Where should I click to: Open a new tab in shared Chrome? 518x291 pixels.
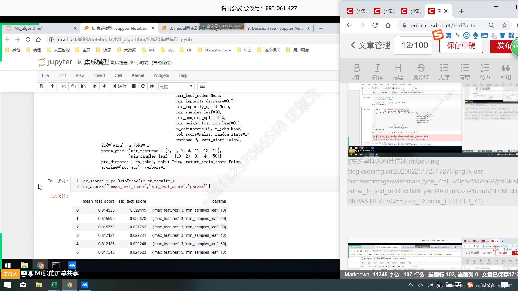coord(321,28)
